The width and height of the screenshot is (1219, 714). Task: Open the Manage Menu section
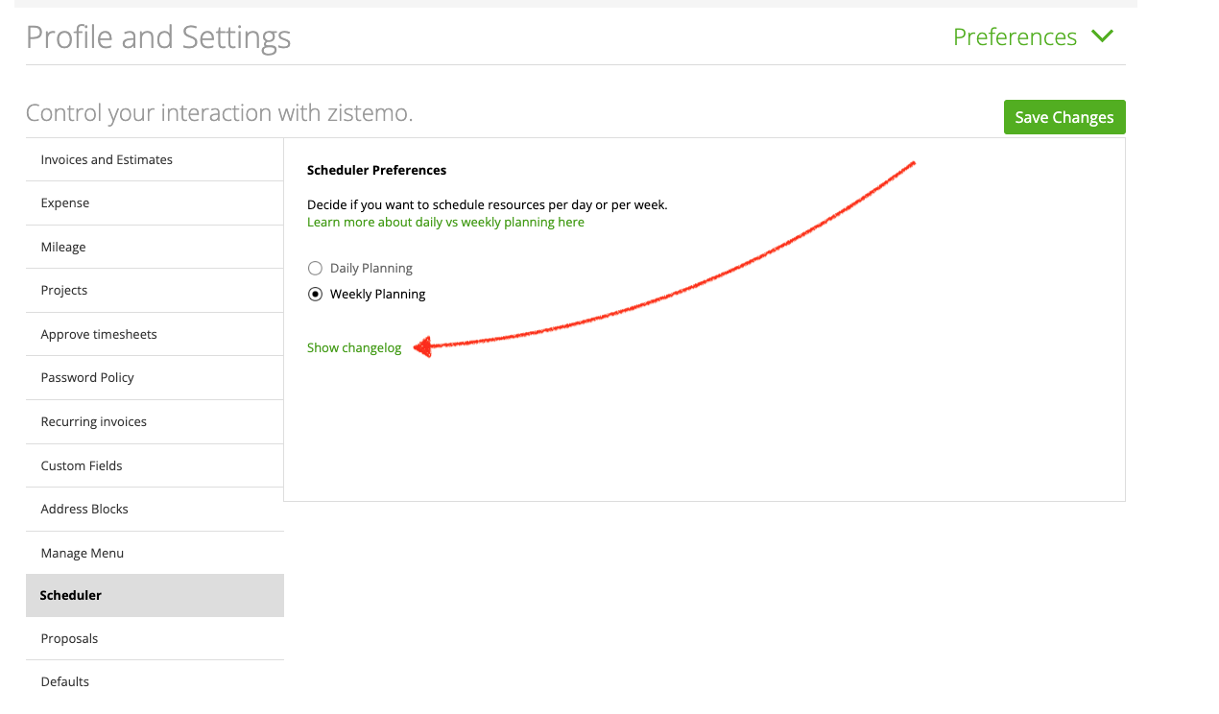(x=82, y=553)
